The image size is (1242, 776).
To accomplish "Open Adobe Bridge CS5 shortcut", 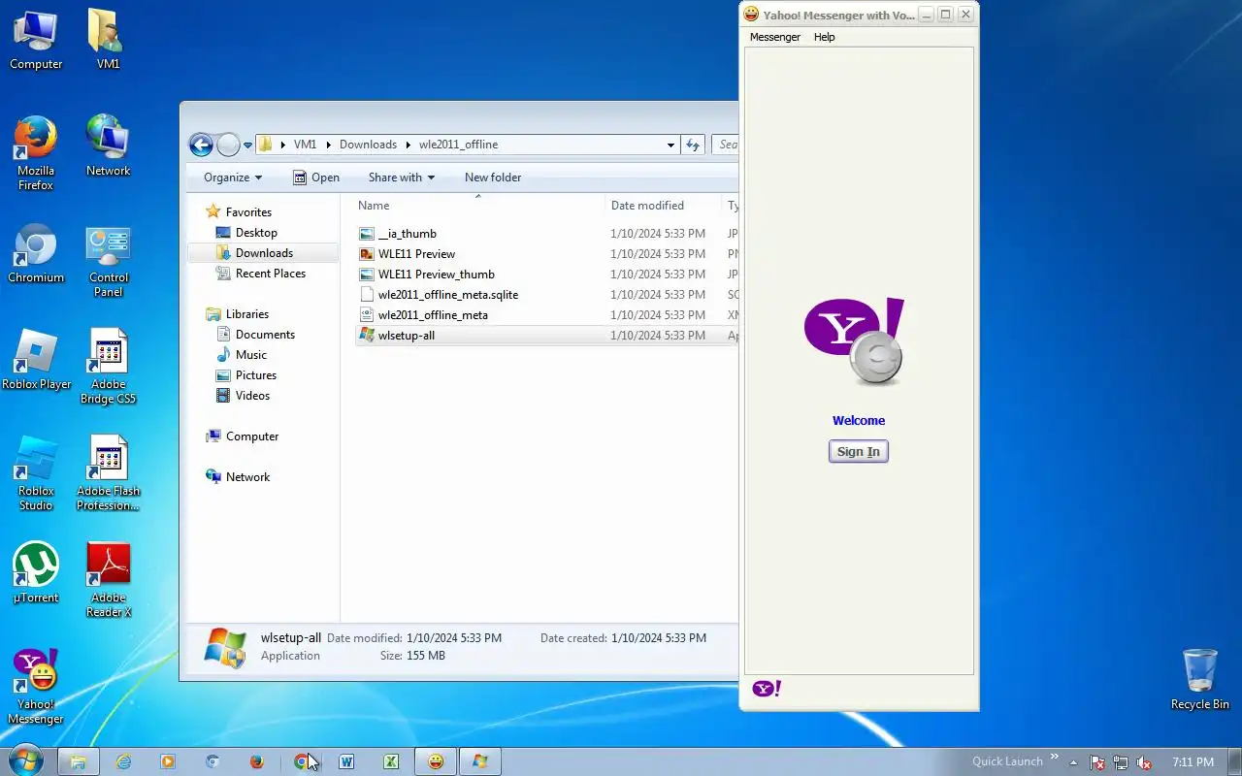I will [x=108, y=367].
